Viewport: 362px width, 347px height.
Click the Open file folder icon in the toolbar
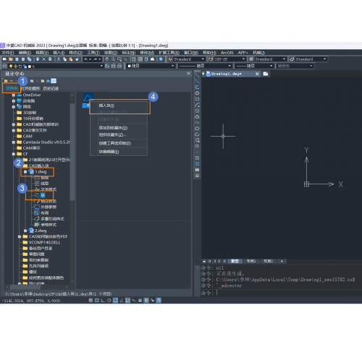[11, 59]
